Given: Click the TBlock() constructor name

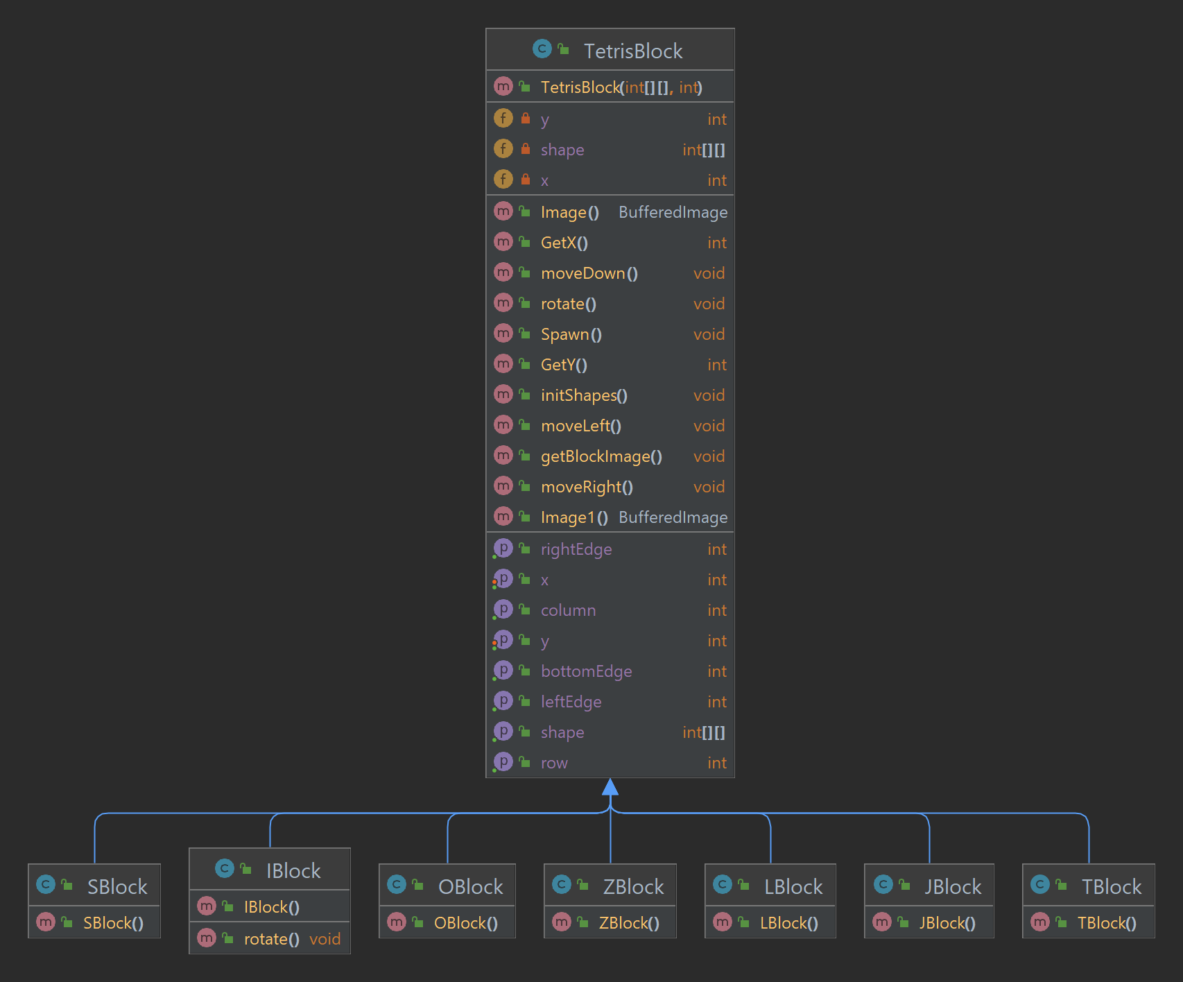Looking at the screenshot, I should coord(1107,923).
